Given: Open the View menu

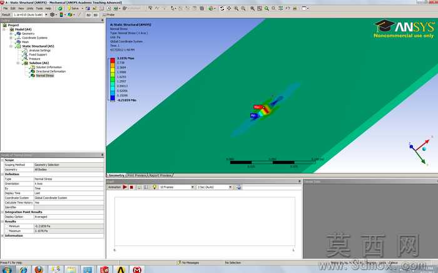Looking at the screenshot, I should coord(21,8).
